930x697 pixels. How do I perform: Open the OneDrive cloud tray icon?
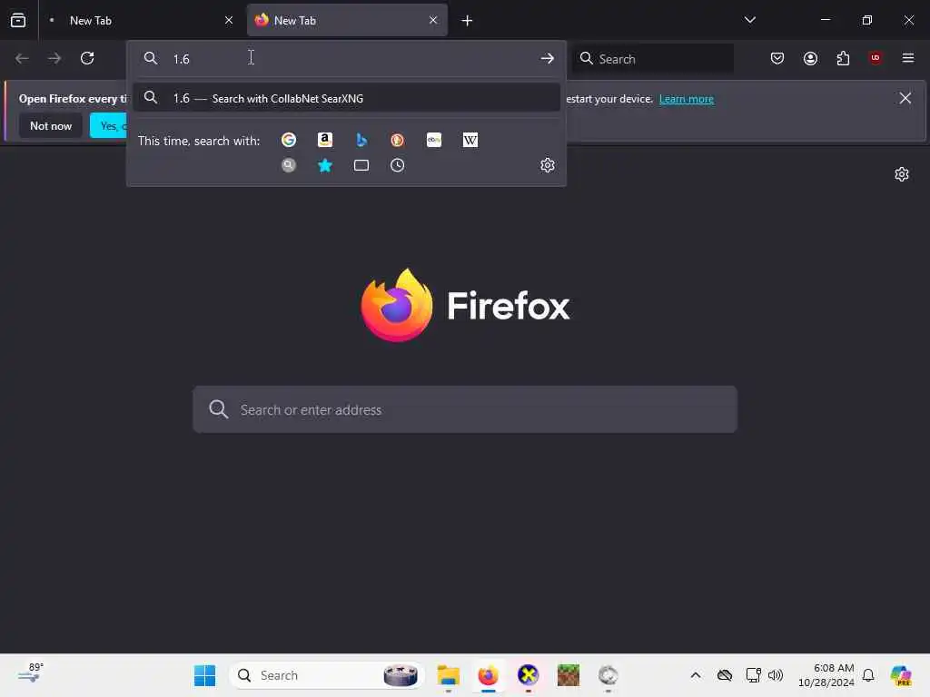click(x=725, y=675)
